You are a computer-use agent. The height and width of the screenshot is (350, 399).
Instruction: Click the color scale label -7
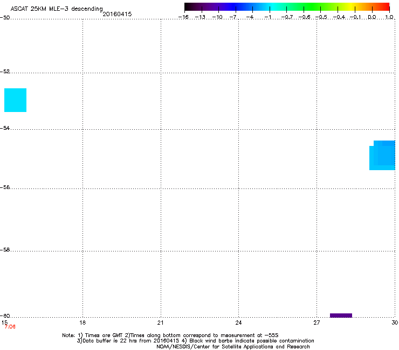(233, 17)
